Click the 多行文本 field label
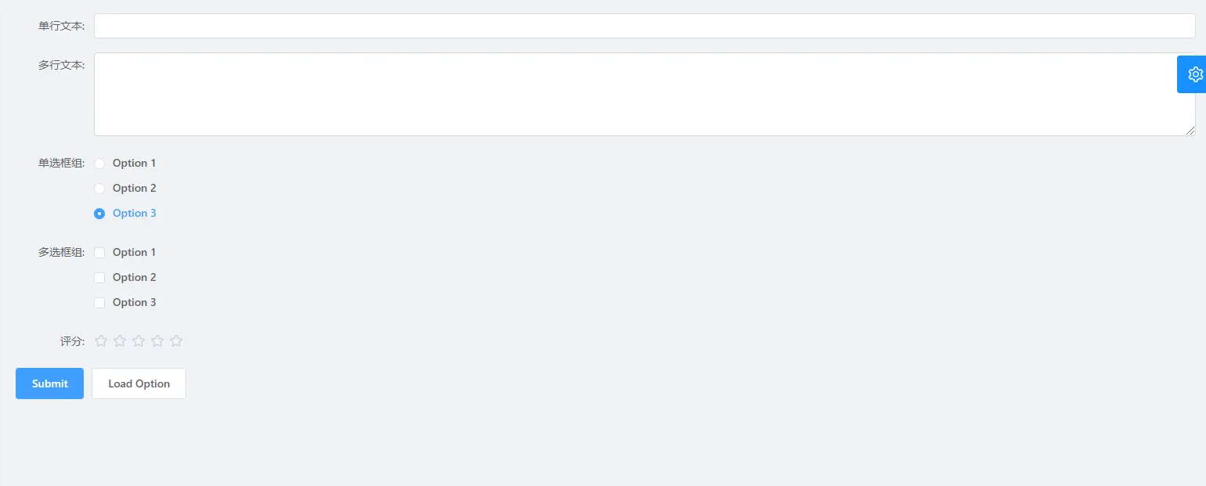The width and height of the screenshot is (1206, 486). coord(62,65)
